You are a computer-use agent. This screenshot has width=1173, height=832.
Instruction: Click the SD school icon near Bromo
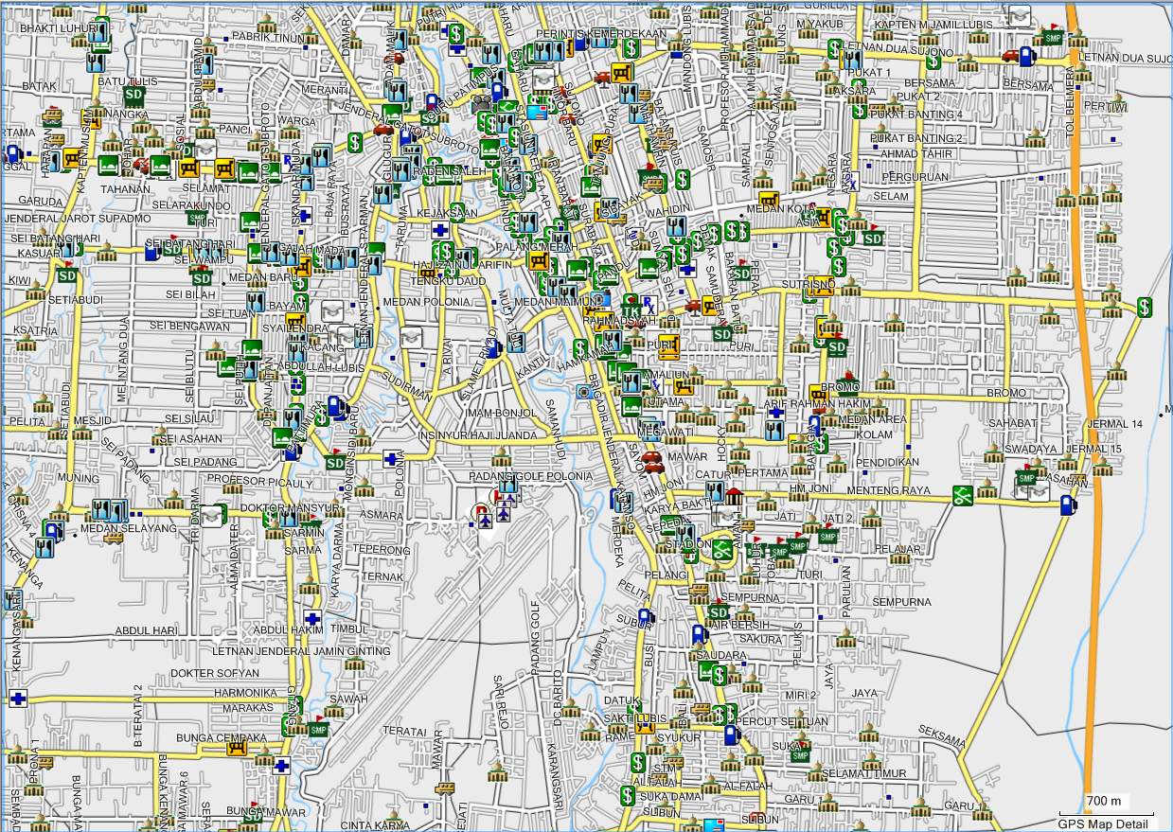coord(836,347)
